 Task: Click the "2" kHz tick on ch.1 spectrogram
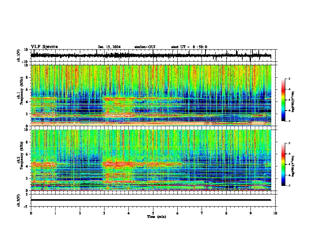pos(27,114)
